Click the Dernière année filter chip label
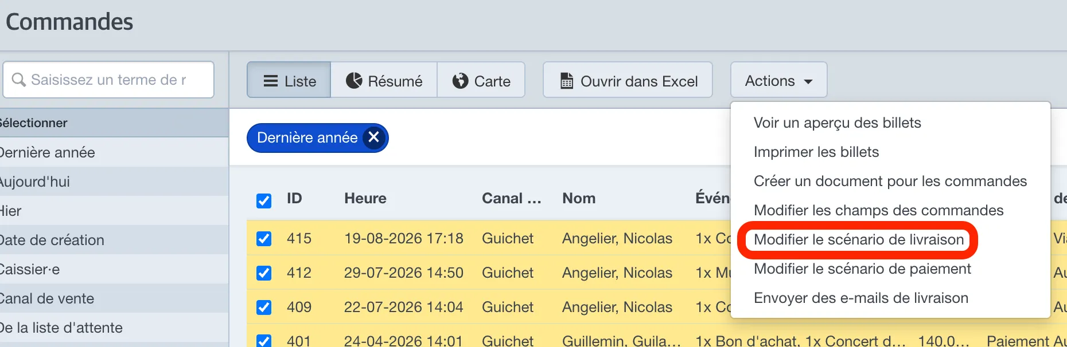This screenshot has height=347, width=1067. click(307, 137)
